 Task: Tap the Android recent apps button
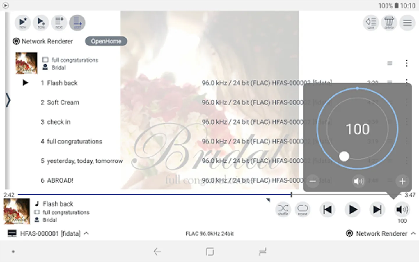point(262,252)
